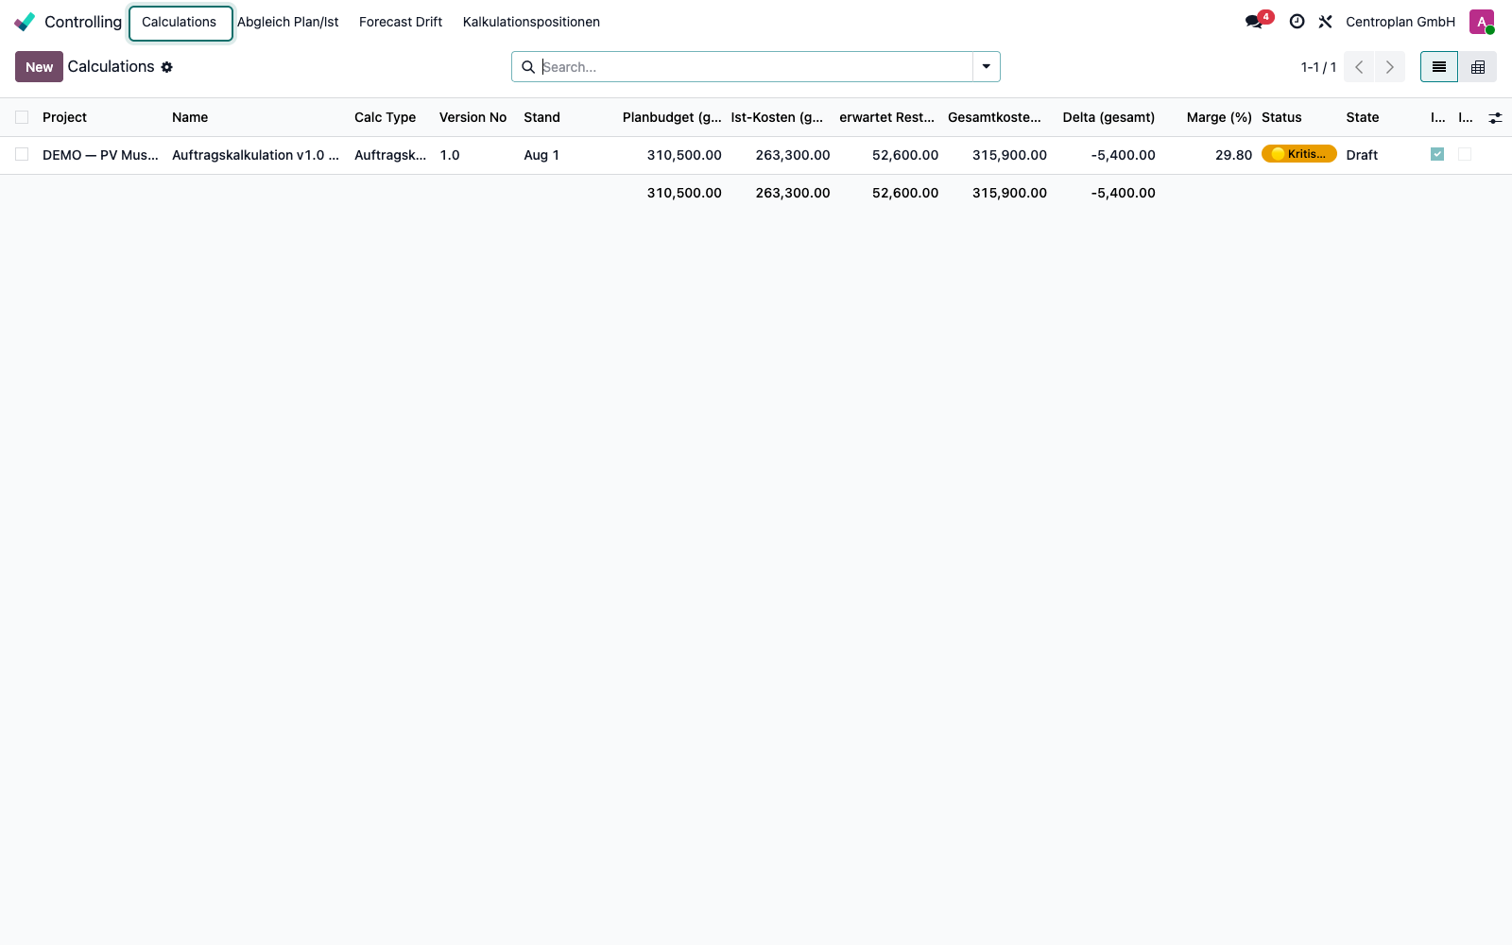Click the search magnifier icon

tap(528, 67)
